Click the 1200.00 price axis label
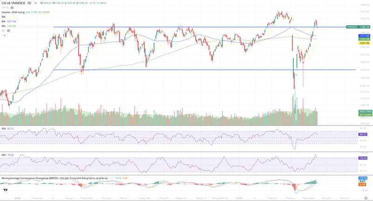The width and height of the screenshot is (373, 201). click(365, 62)
